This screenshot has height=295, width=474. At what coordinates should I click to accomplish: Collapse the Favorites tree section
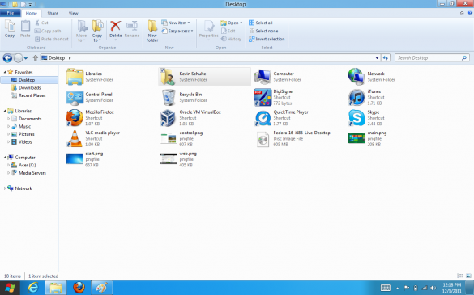(x=5, y=72)
